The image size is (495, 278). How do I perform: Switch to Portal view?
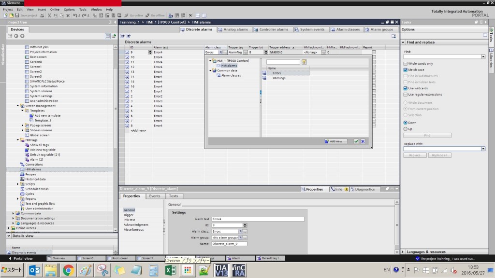(21, 259)
